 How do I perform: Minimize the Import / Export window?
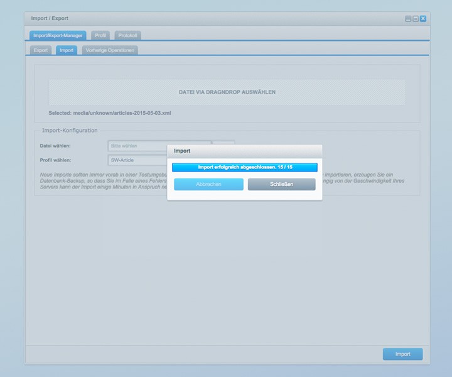tap(408, 19)
